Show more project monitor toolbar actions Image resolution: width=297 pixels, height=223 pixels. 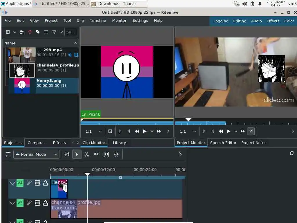tap(293, 131)
